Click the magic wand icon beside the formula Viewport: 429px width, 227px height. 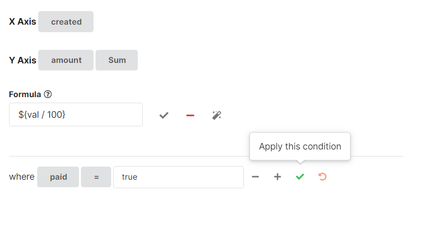pyautogui.click(x=217, y=115)
